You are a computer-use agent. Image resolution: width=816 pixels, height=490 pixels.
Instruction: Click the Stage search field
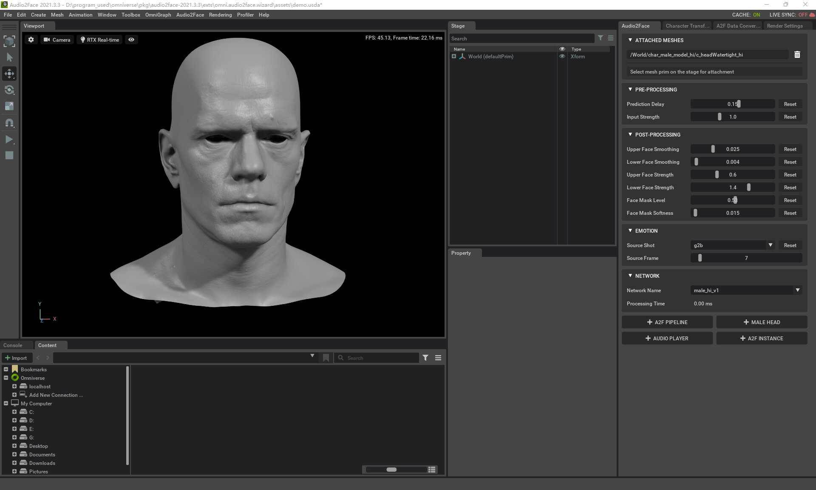(521, 38)
